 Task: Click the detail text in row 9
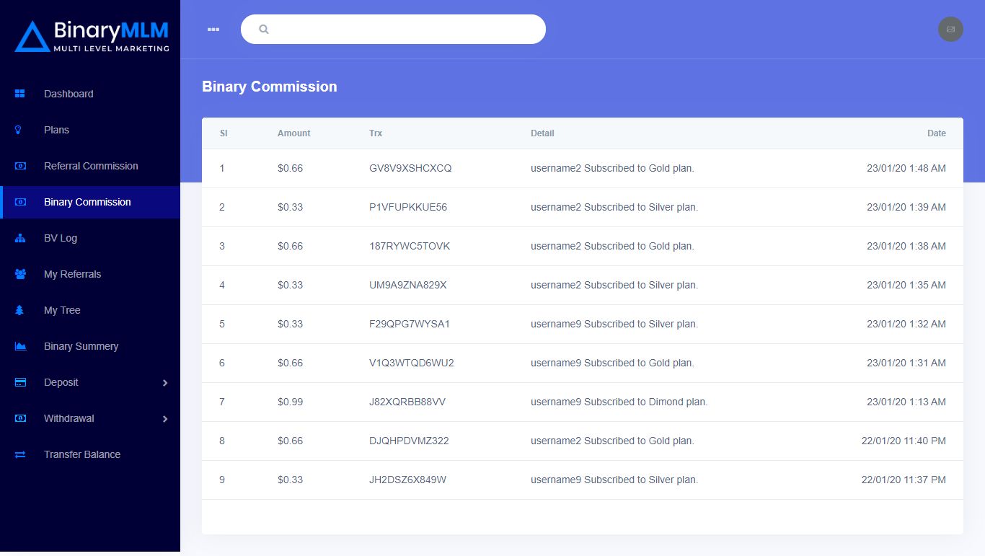point(614,480)
